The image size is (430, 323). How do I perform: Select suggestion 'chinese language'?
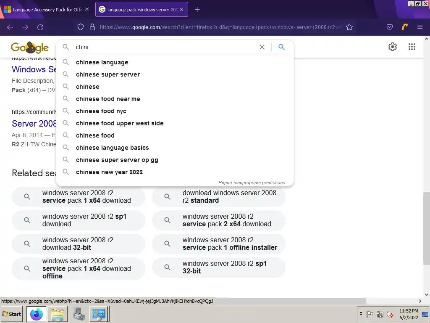(x=175, y=62)
